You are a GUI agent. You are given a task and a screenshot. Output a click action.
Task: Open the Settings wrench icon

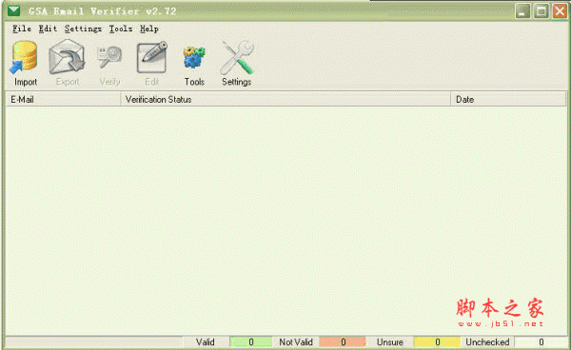[237, 57]
